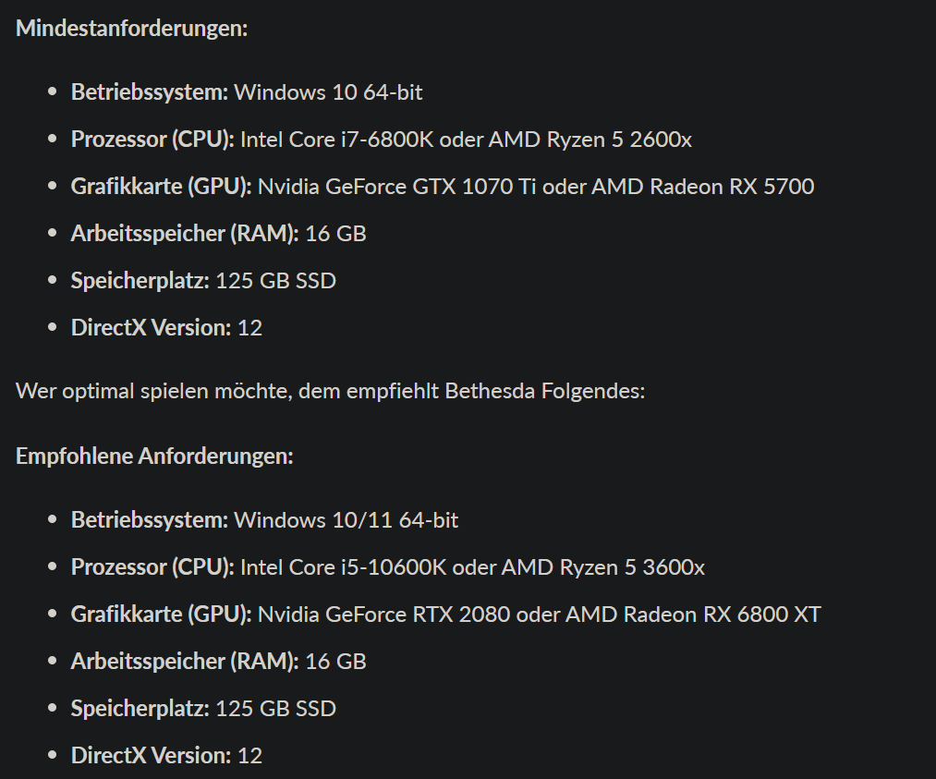The height and width of the screenshot is (779, 936).
Task: Click the first Speicherplatz 125 GB SSD entry
Action: coord(203,281)
